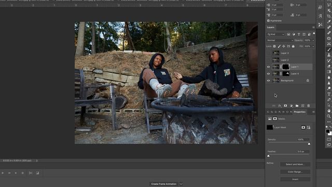Open the Create Frame Animation dropdown arrow

pyautogui.click(x=181, y=184)
